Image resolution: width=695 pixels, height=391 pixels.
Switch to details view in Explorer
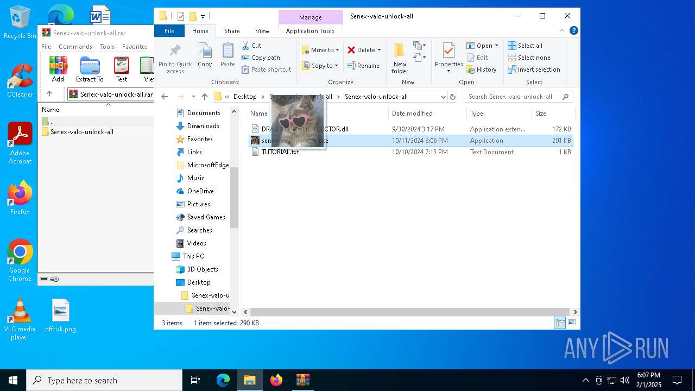click(x=560, y=323)
